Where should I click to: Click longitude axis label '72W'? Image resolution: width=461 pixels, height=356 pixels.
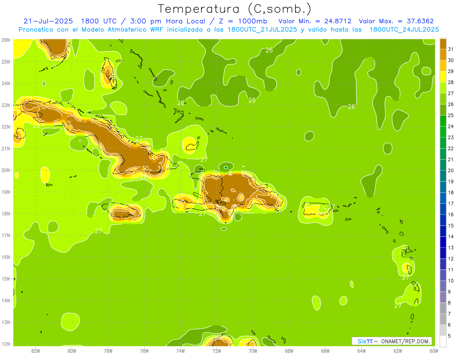[217, 351]
